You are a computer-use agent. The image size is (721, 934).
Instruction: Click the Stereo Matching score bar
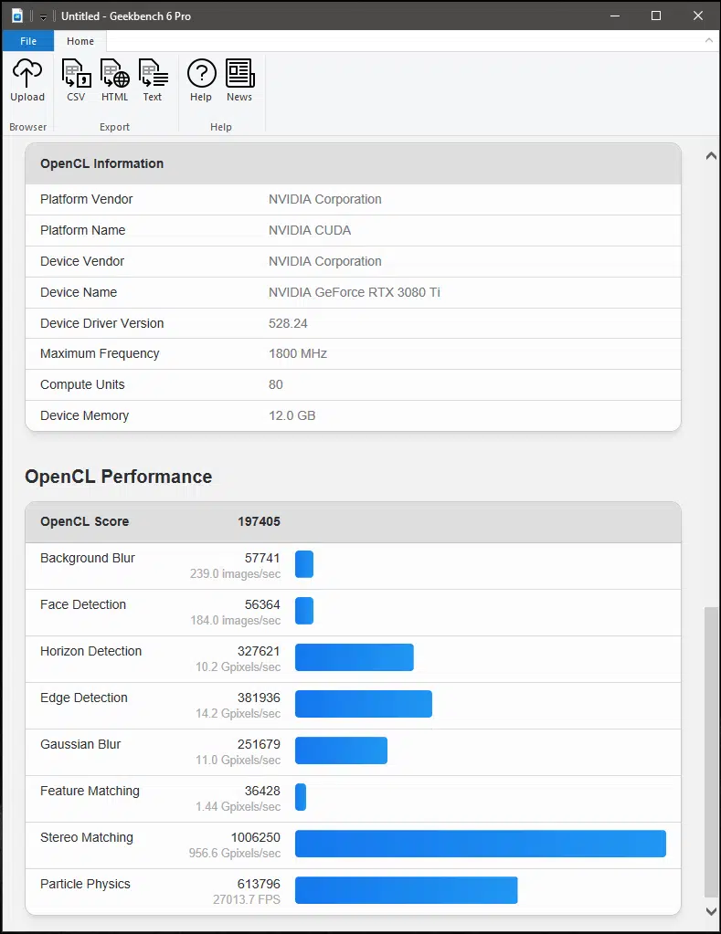tap(480, 844)
